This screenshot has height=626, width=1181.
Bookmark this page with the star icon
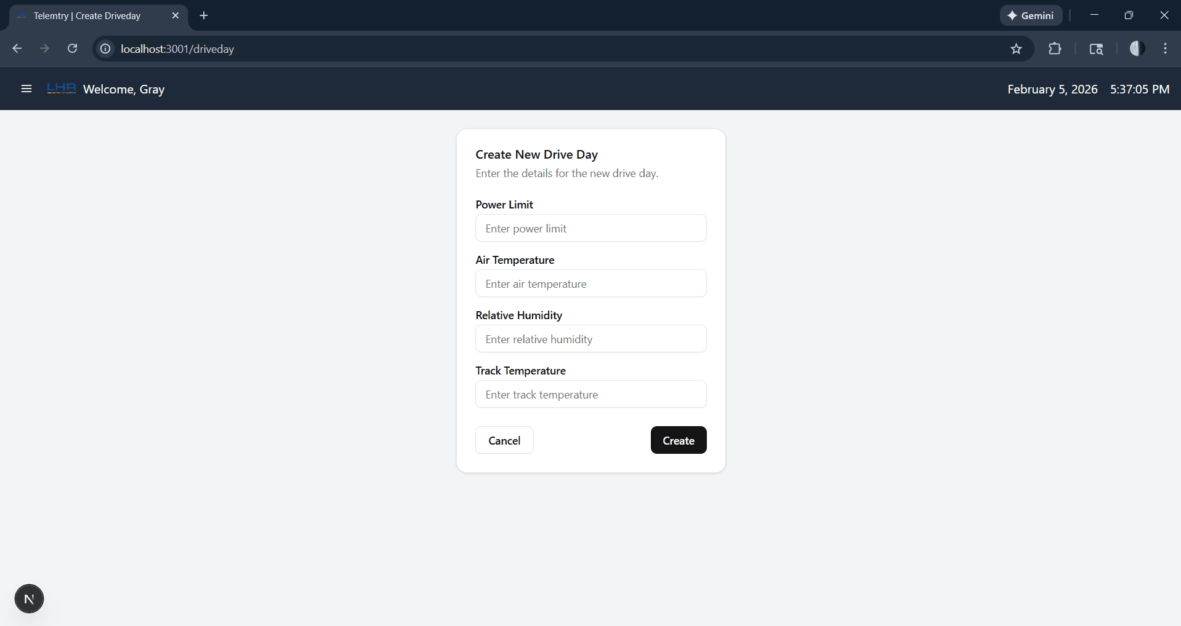tap(1016, 49)
